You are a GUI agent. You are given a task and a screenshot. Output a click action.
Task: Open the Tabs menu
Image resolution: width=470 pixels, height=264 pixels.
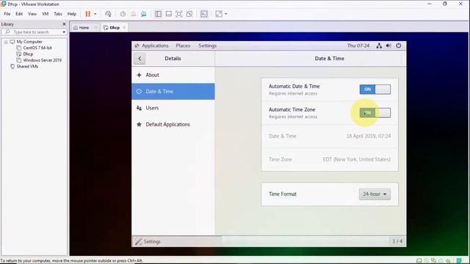point(58,14)
